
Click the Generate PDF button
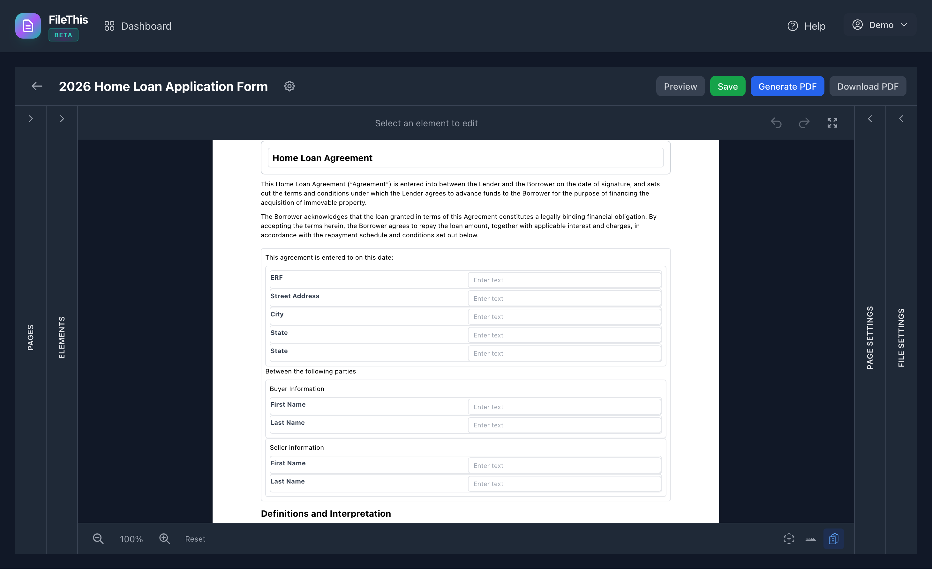(x=787, y=86)
